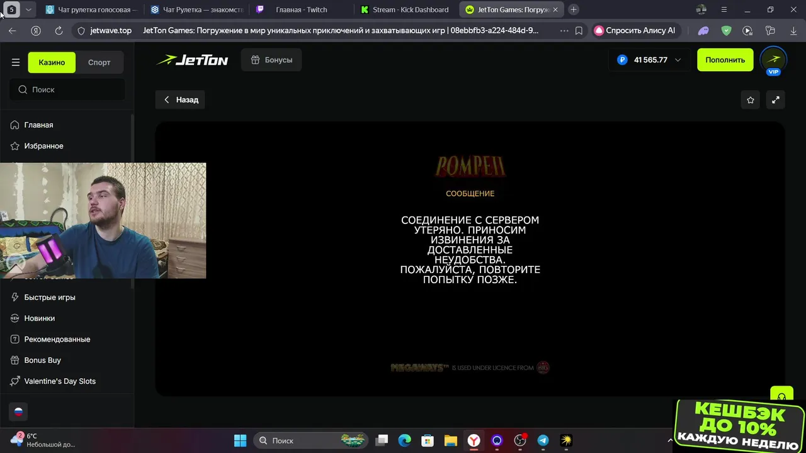Click the ruble currency icon

point(622,60)
